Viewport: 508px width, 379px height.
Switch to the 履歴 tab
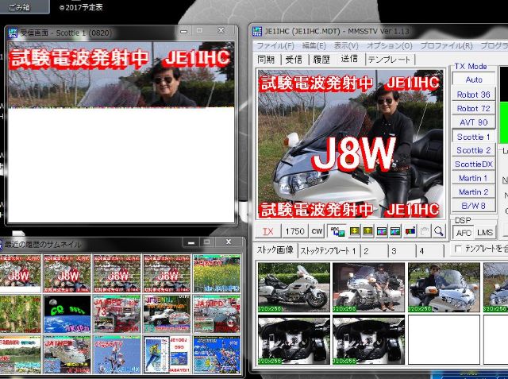[321, 60]
